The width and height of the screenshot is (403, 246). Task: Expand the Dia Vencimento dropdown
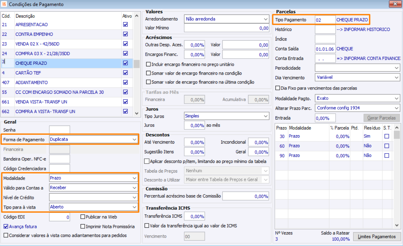(396, 78)
